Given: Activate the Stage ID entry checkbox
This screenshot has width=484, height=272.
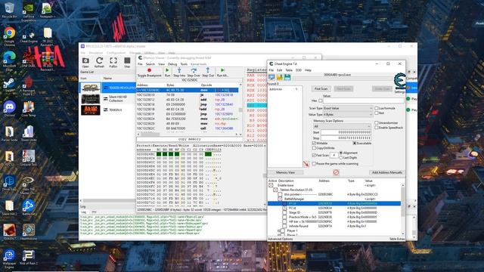Looking at the screenshot, I should point(284,212).
